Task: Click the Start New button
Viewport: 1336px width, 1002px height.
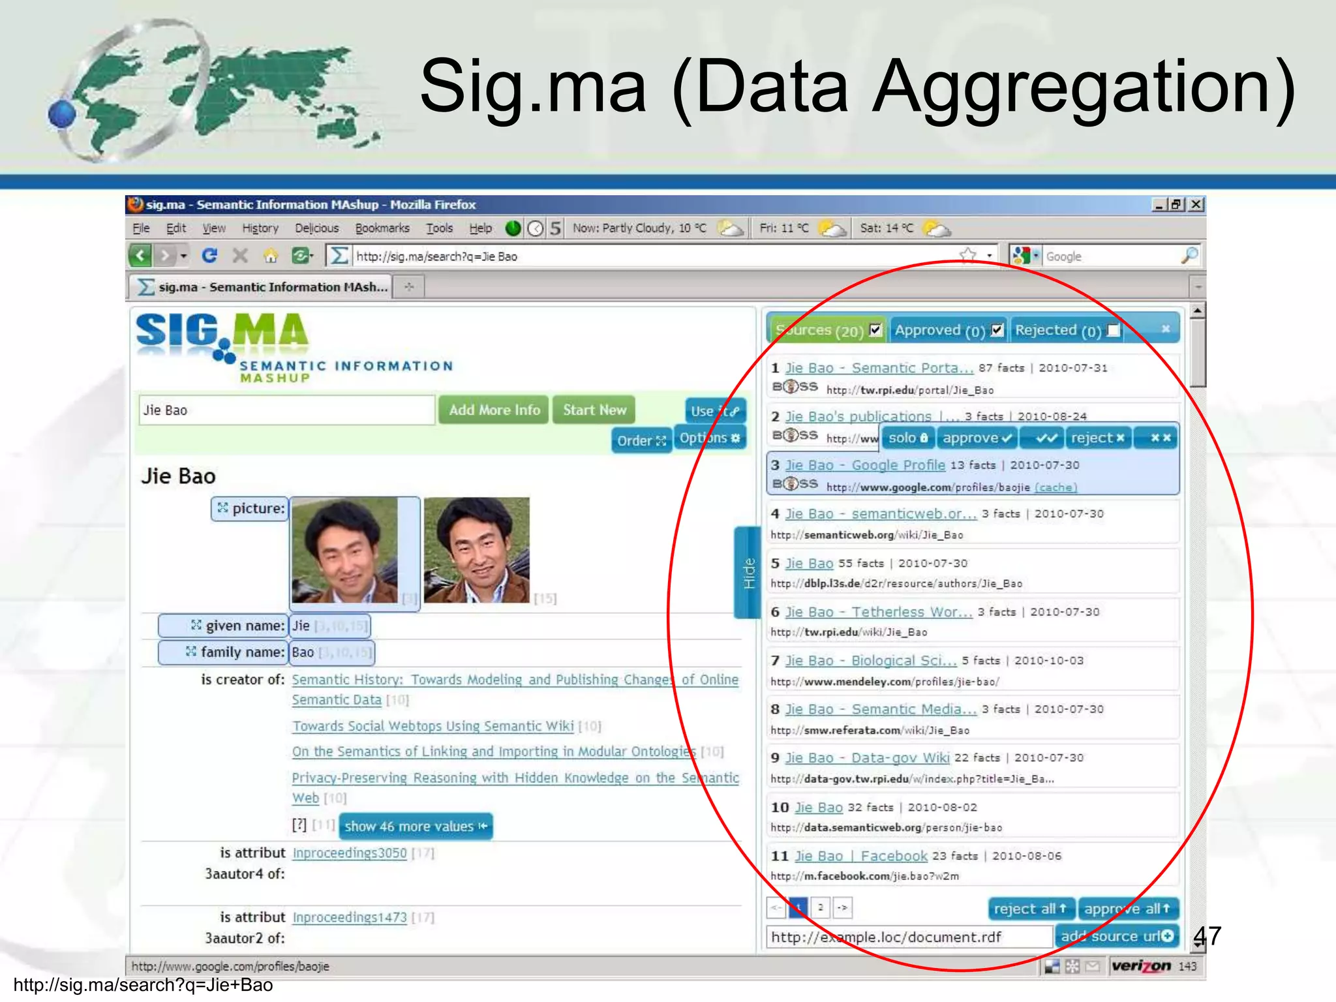Action: pos(594,410)
